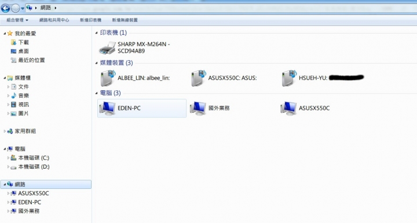Select 國外業務 in sidebar network tree
The image size is (417, 223).
click(x=29, y=211)
